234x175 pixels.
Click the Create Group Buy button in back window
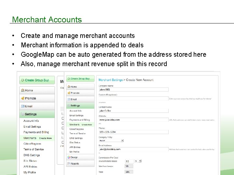pos(37,80)
